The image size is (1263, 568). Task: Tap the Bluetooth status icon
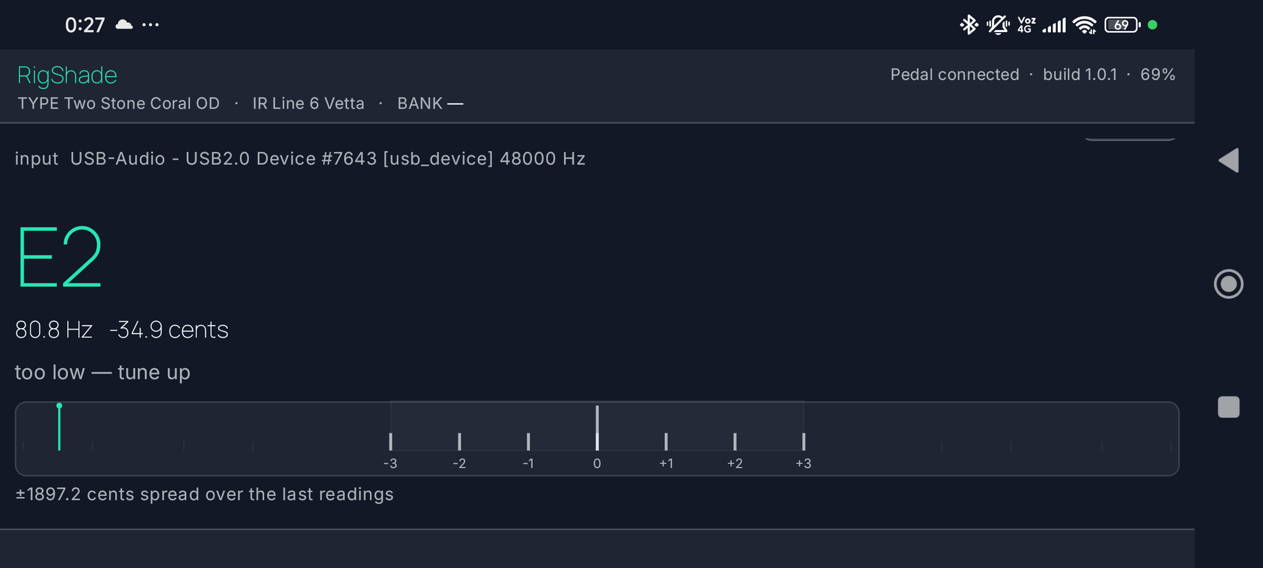[969, 25]
